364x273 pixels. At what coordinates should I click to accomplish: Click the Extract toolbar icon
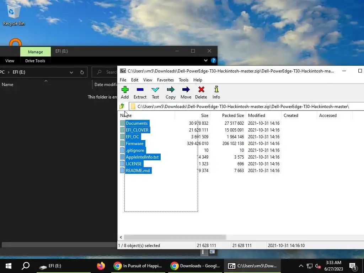click(140, 92)
